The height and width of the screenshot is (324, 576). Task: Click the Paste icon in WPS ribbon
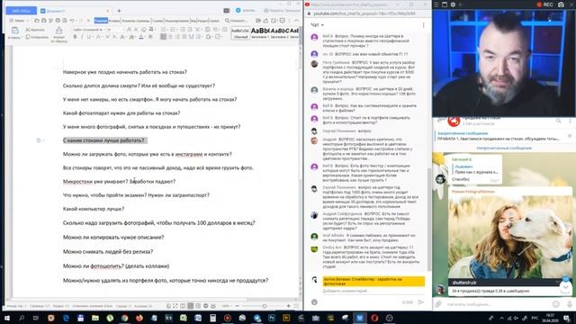tap(14, 31)
